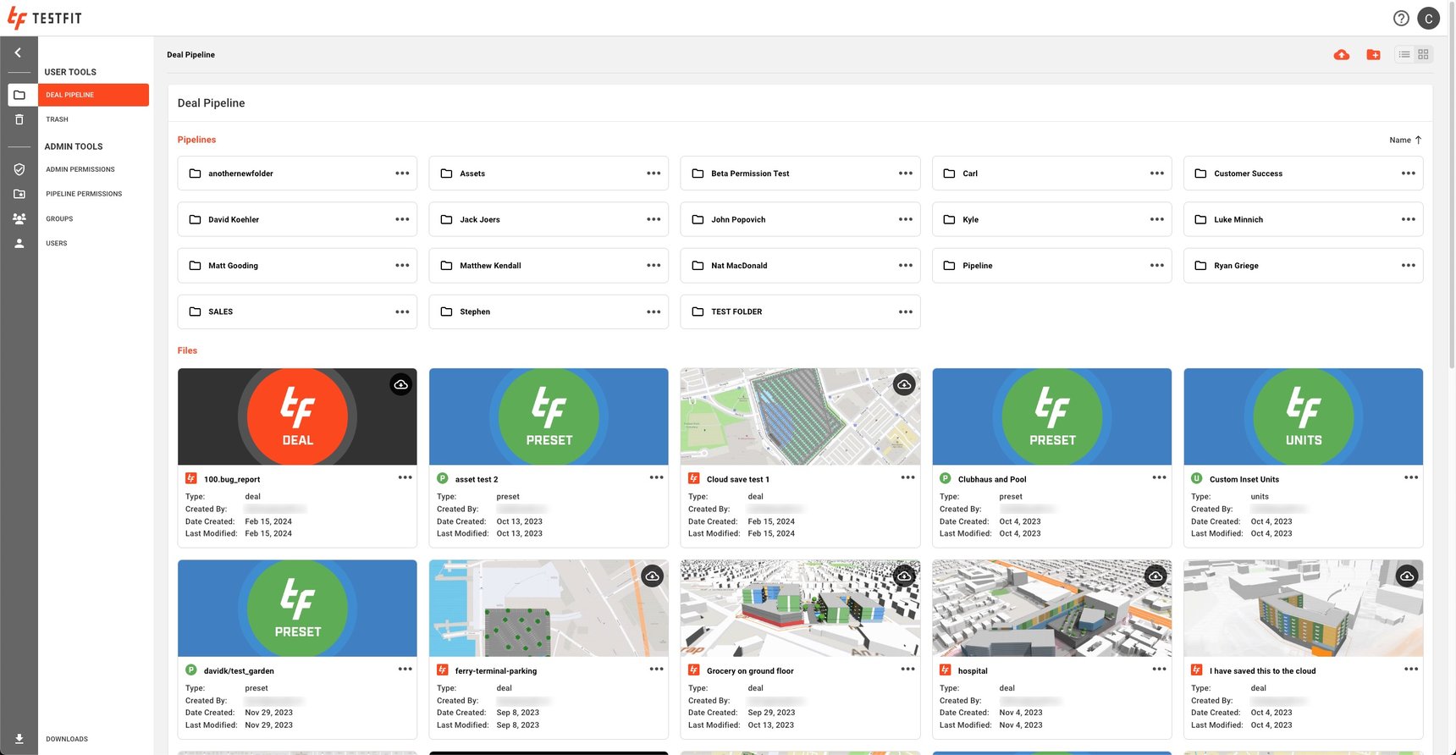The image size is (1456, 755).
Task: Open the three-dot menu for Clubhaus and Pool
Action: [1159, 478]
